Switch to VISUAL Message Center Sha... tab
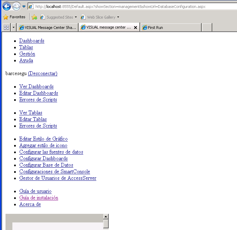237x230 pixels. 47,28
